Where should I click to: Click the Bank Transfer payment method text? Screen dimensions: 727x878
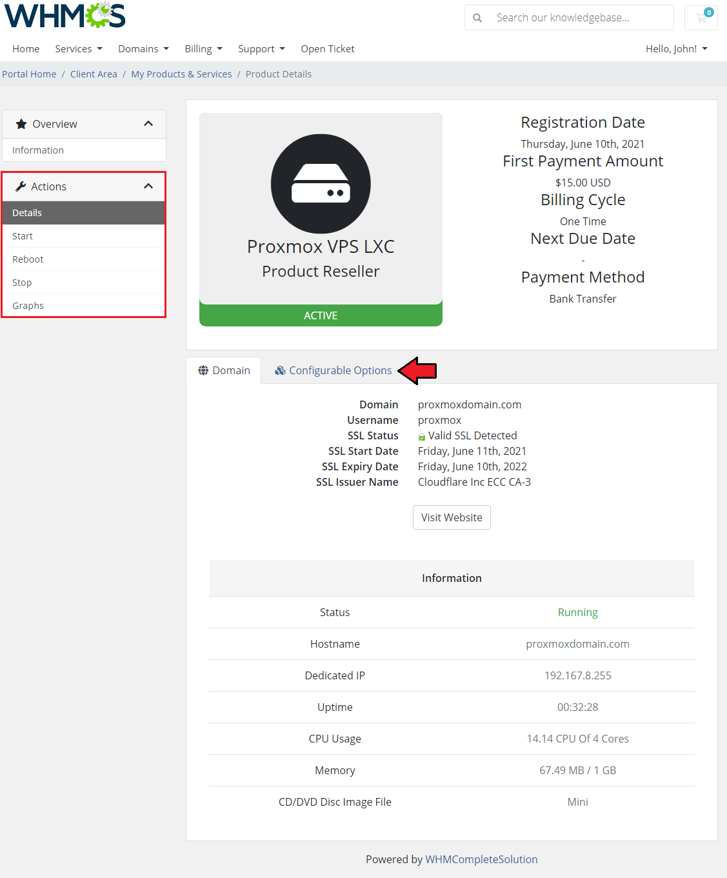tap(583, 299)
